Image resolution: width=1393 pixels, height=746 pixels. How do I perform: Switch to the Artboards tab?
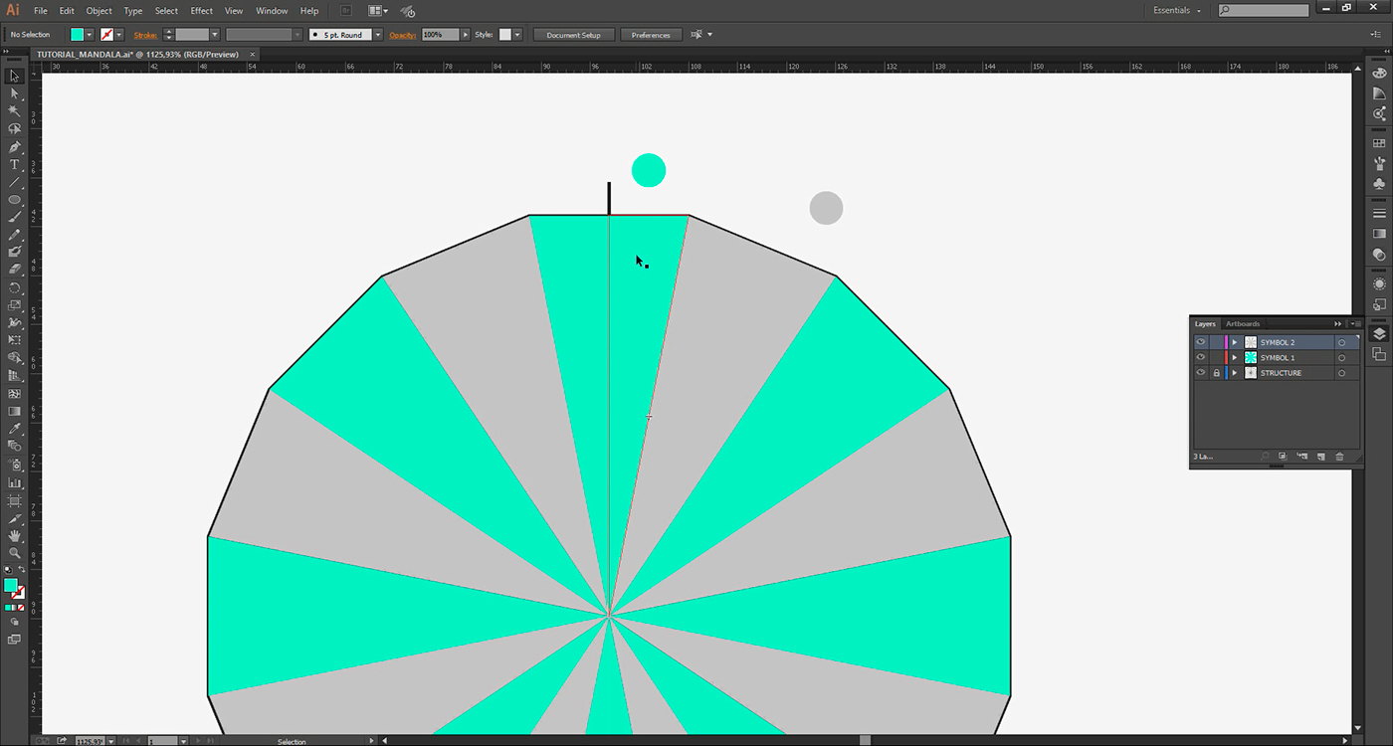click(x=1243, y=324)
